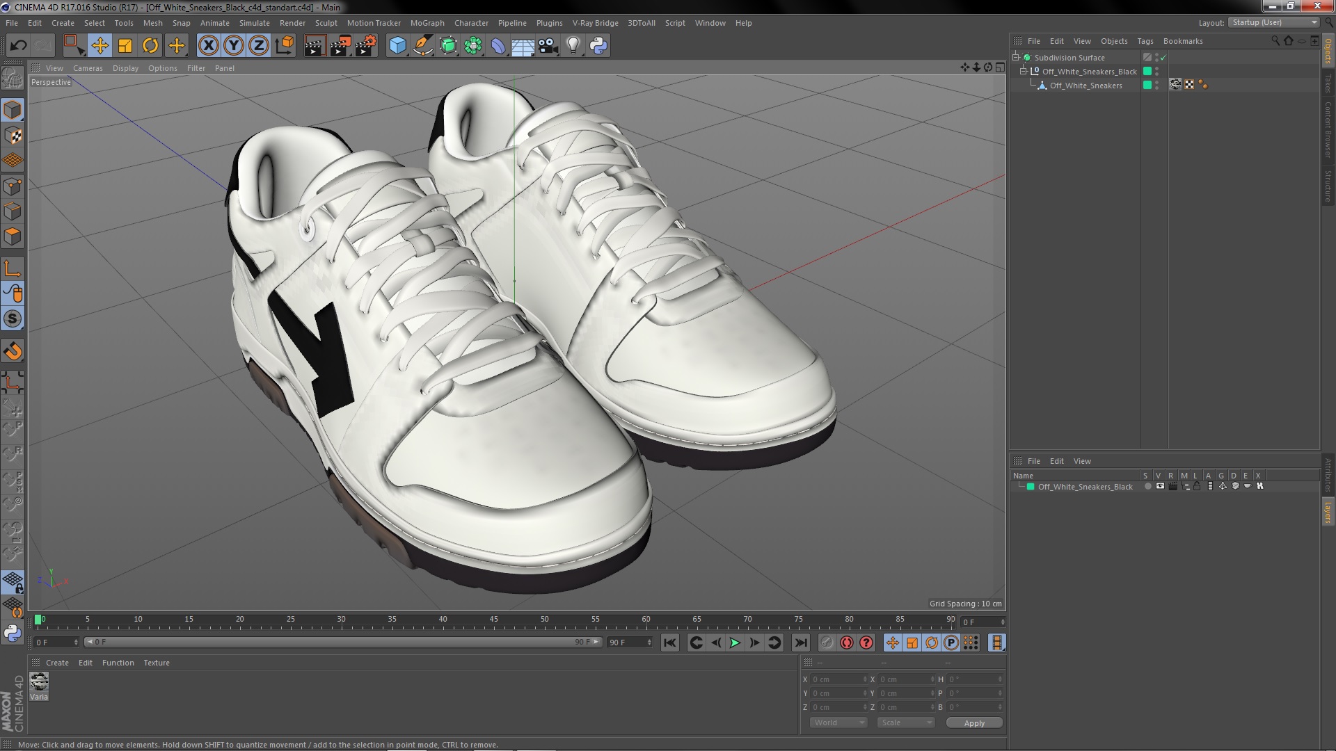Select the Move tool in top toolbar

(x=100, y=46)
